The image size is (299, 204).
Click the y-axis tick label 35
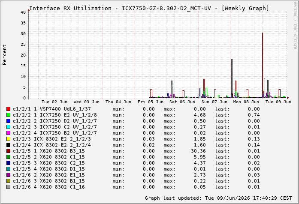(23, 23)
